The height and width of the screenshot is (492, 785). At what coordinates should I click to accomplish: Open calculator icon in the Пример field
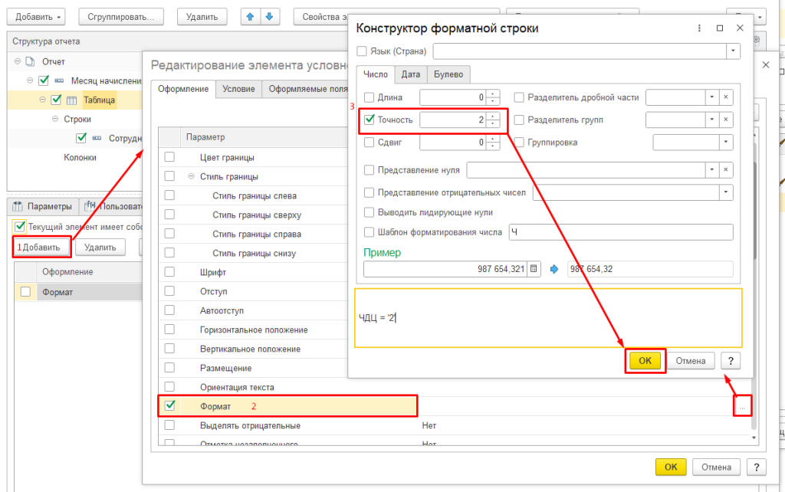click(x=534, y=269)
